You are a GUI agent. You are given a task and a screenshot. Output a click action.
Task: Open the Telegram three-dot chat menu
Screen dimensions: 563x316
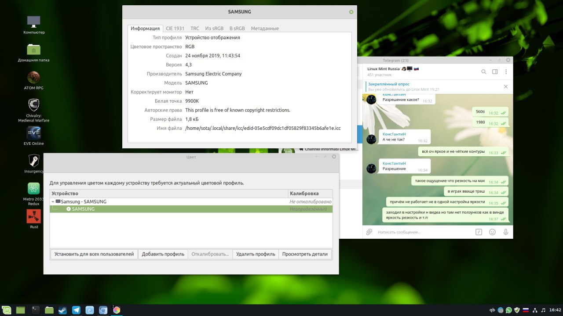(506, 72)
